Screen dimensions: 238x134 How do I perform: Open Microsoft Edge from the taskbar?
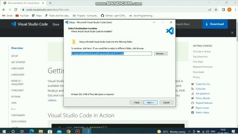tap(32, 131)
